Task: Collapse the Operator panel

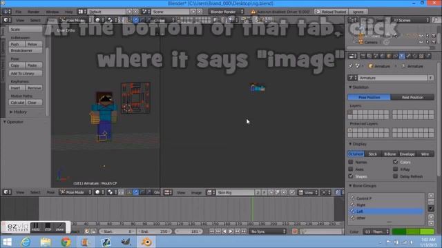Action: (x=13, y=122)
